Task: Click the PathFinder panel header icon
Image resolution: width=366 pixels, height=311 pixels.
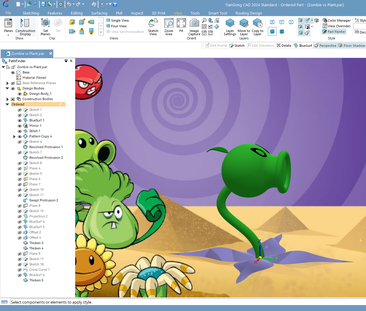Action: point(4,61)
